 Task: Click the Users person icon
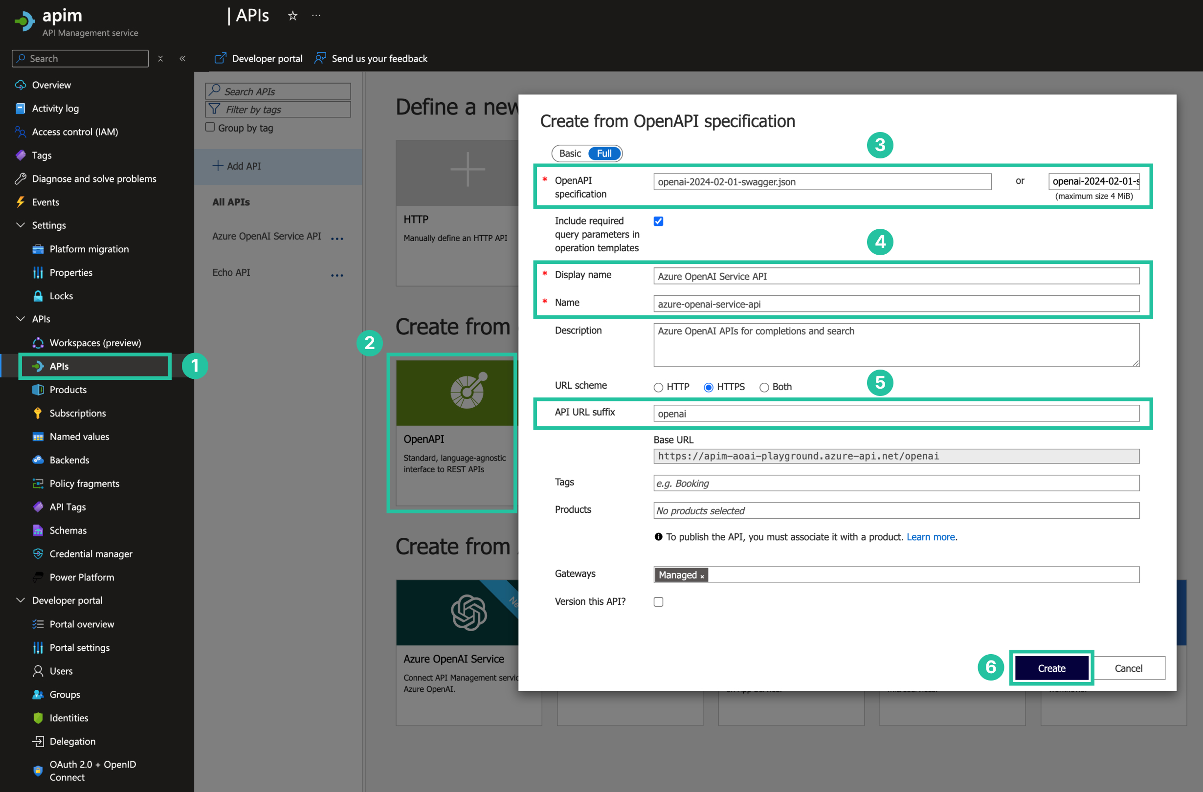38,671
